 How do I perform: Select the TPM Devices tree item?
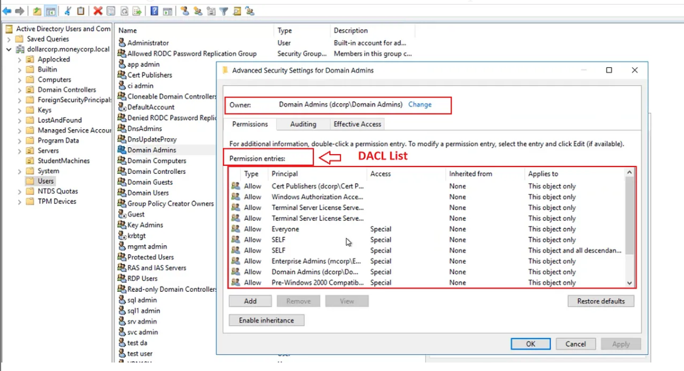pyautogui.click(x=57, y=202)
